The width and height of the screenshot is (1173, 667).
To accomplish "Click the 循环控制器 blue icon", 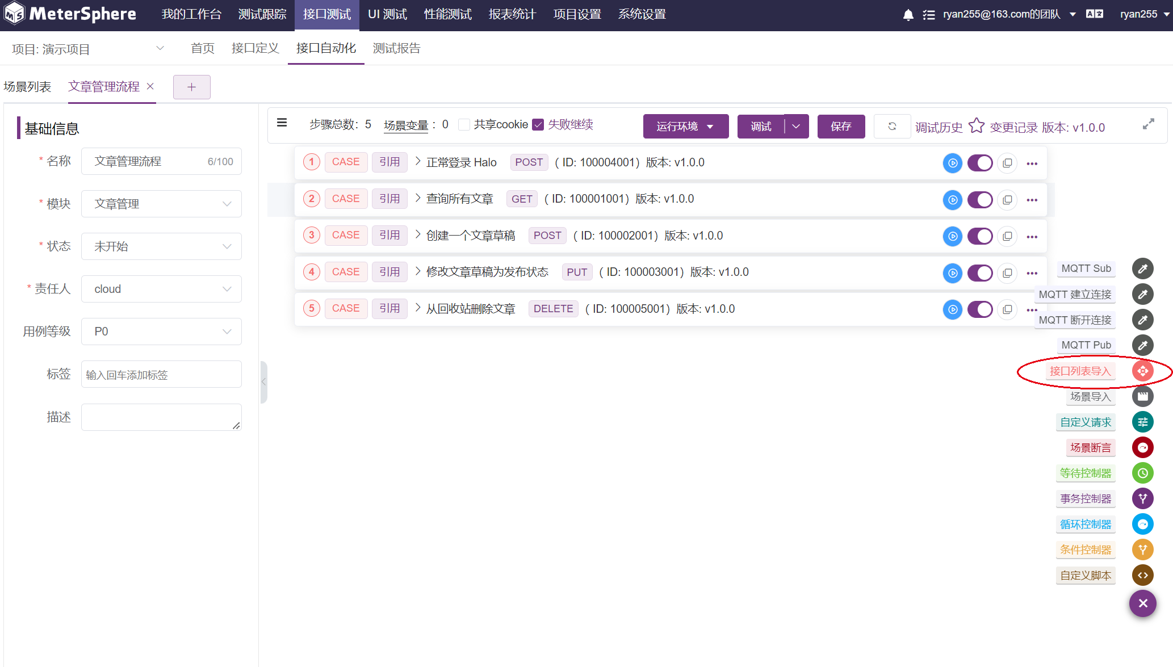I will [1142, 524].
